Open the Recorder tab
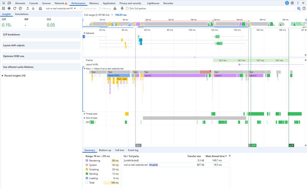The image size is (307, 189). (168, 3)
